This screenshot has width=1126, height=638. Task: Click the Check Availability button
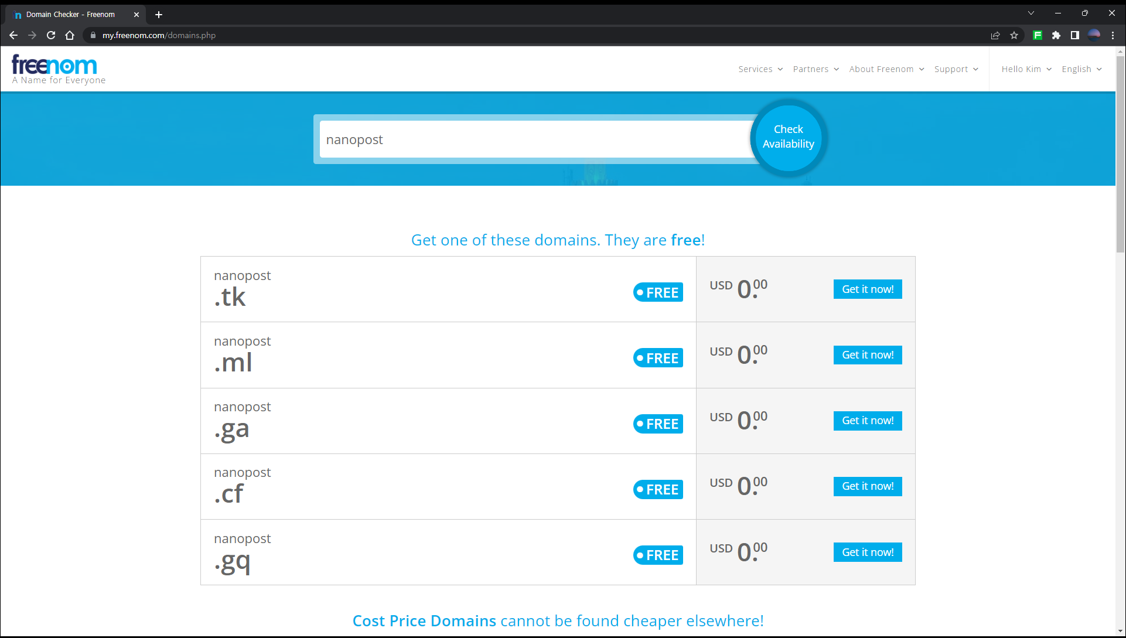788,137
